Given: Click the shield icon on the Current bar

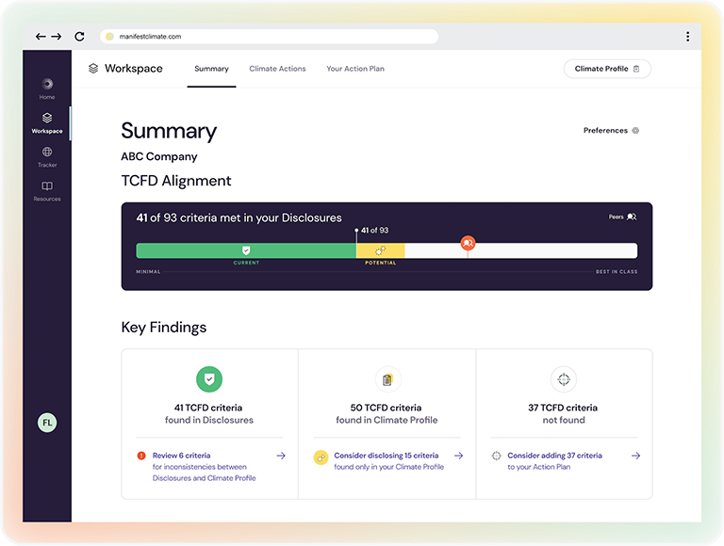Looking at the screenshot, I should (x=246, y=250).
